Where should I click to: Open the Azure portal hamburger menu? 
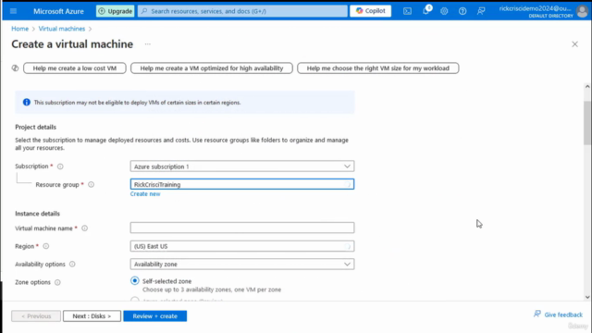tap(13, 11)
